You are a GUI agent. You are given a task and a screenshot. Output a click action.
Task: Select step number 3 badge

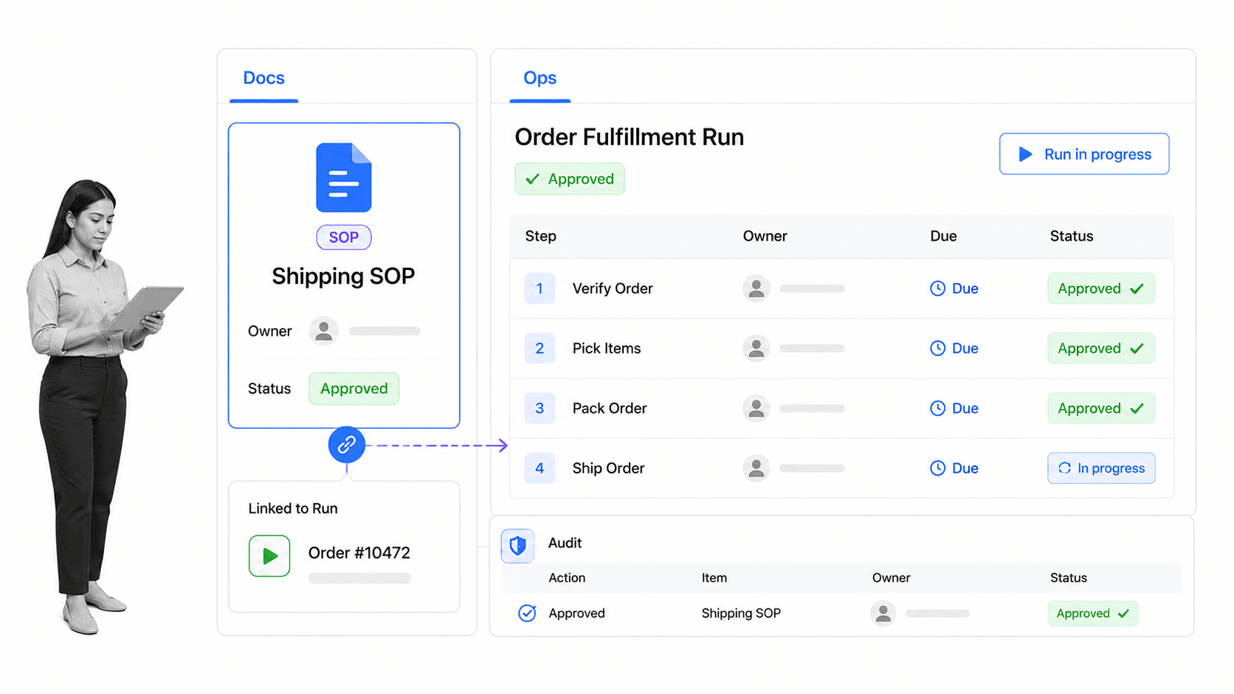point(540,408)
